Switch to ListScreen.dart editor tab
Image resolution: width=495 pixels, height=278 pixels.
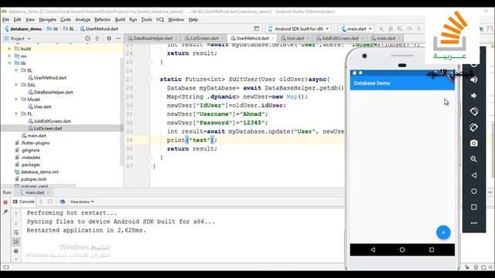tap(204, 38)
